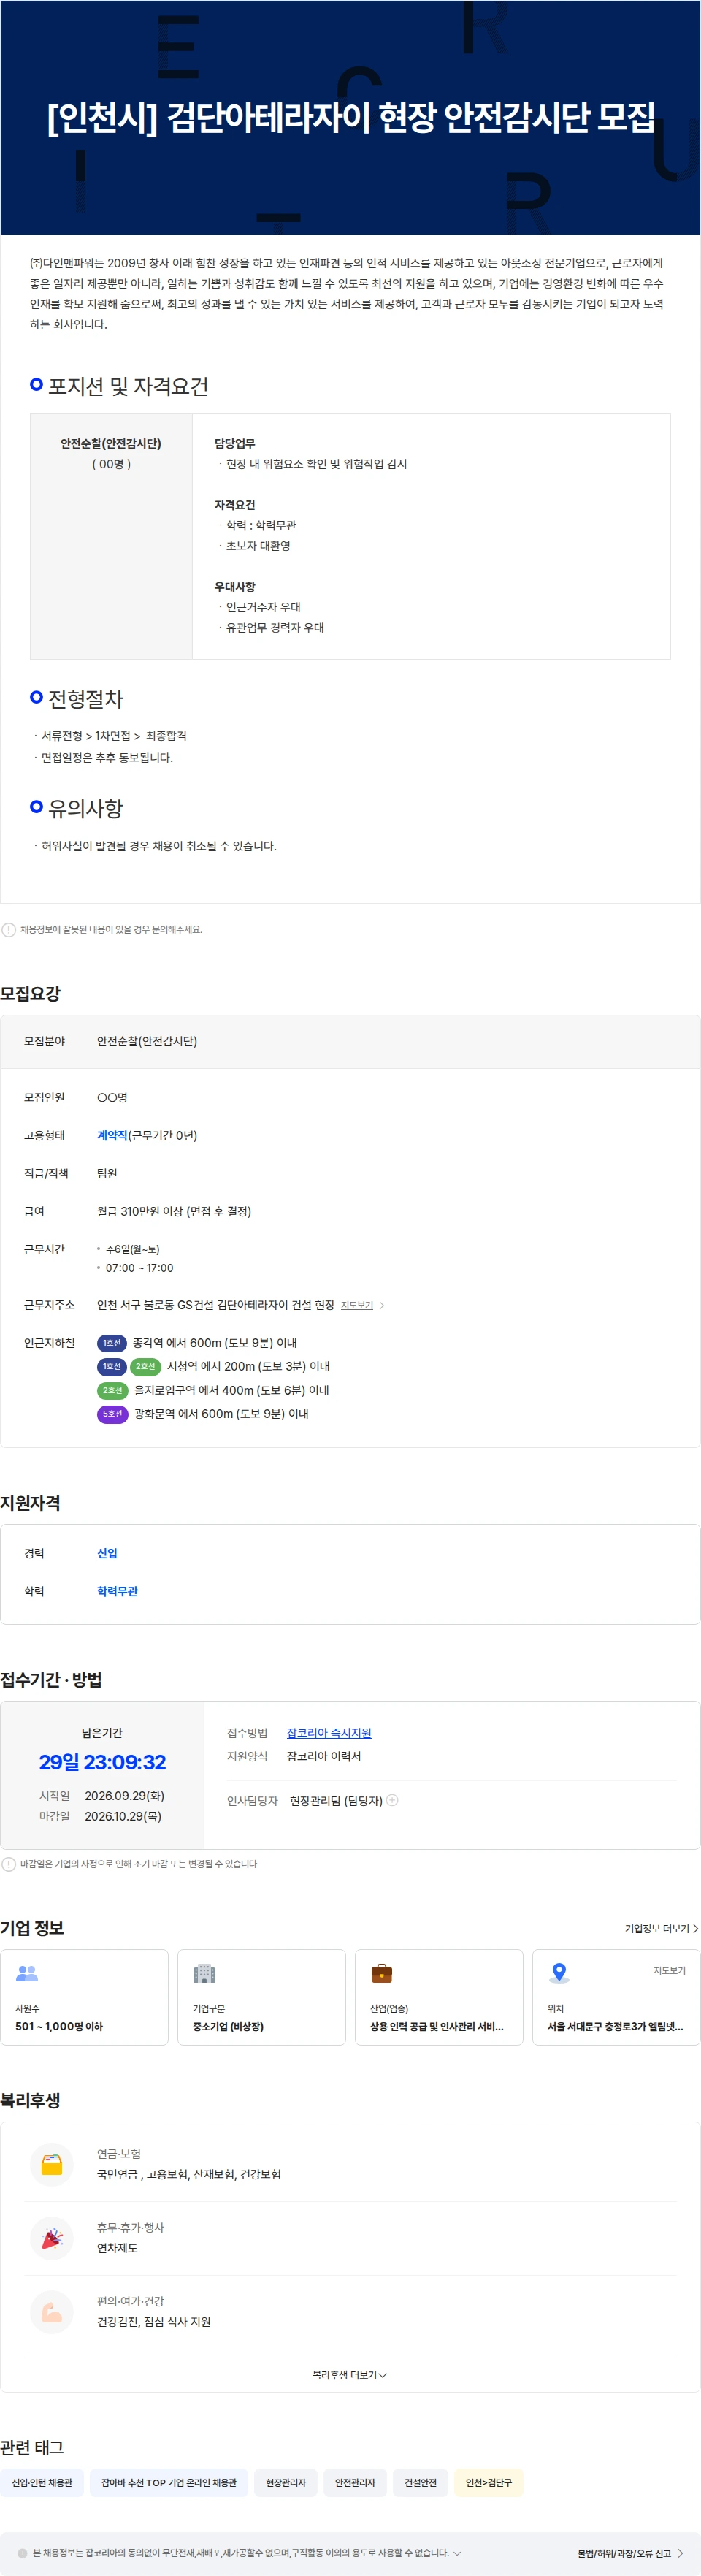This screenshot has height=2576, width=701.
Task: Click the 1호선 badge beside 종각역
Action: pyautogui.click(x=112, y=1343)
